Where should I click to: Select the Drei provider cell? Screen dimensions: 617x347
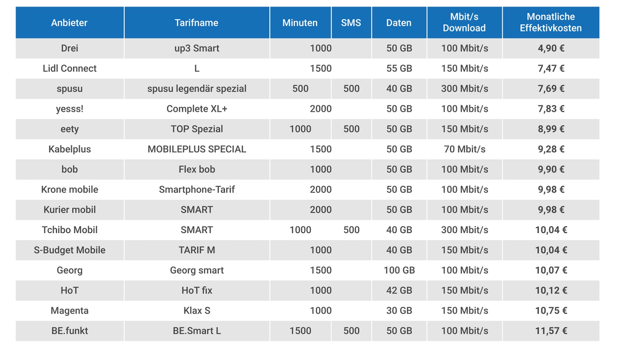[69, 48]
